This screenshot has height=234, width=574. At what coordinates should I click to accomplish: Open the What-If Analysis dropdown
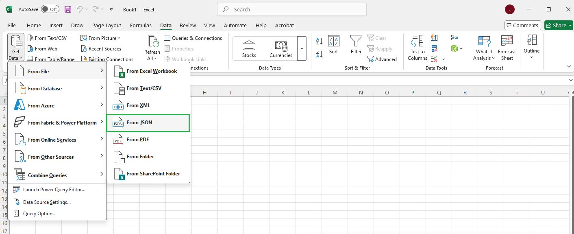tap(484, 48)
